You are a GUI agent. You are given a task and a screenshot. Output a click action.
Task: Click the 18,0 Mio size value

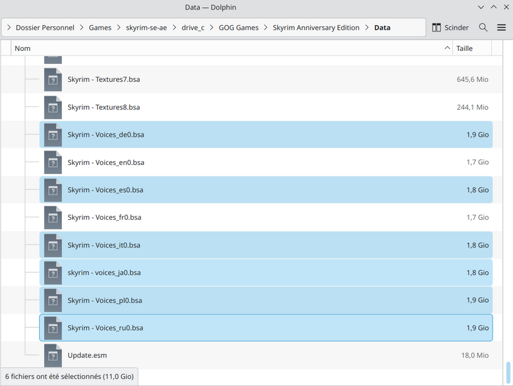[475, 356]
